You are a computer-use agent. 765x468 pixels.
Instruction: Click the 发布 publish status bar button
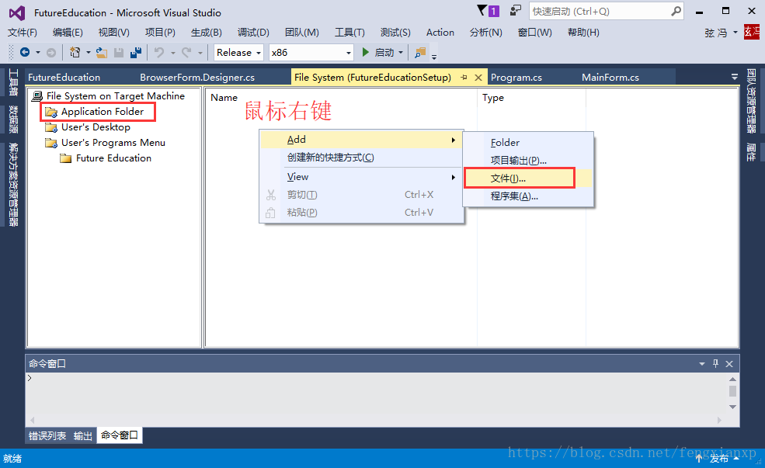[x=717, y=458]
